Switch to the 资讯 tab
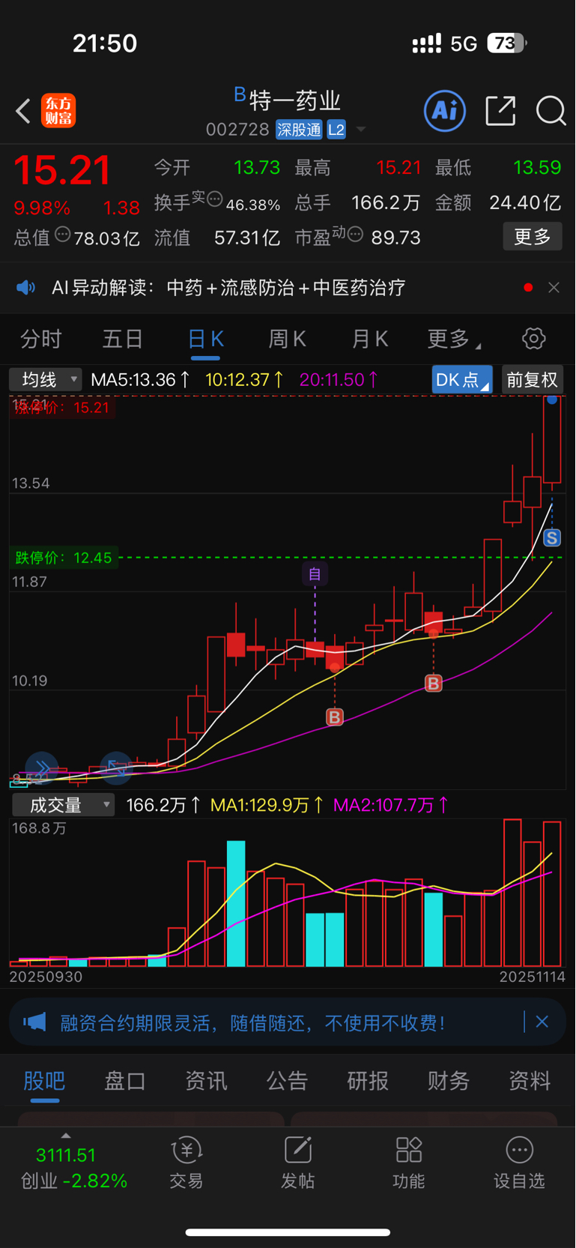Image resolution: width=576 pixels, height=1248 pixels. pos(206,1081)
